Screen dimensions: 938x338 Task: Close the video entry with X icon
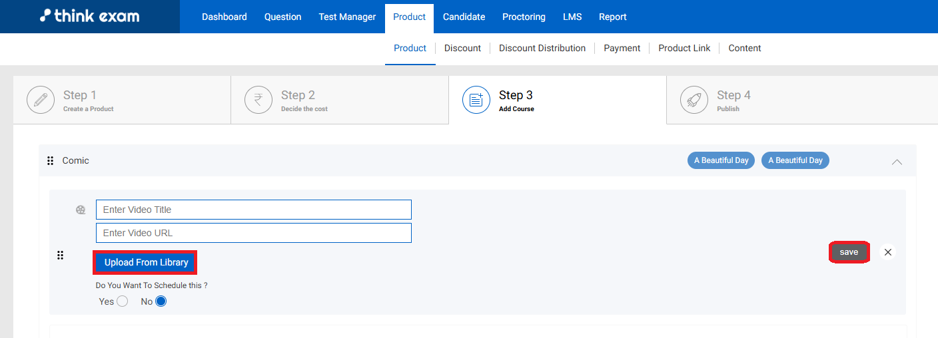coord(887,252)
